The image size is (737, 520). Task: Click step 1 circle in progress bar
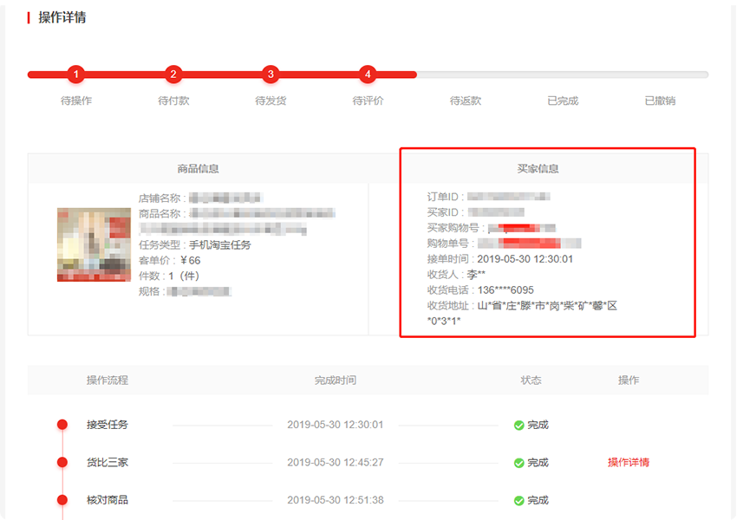click(76, 75)
